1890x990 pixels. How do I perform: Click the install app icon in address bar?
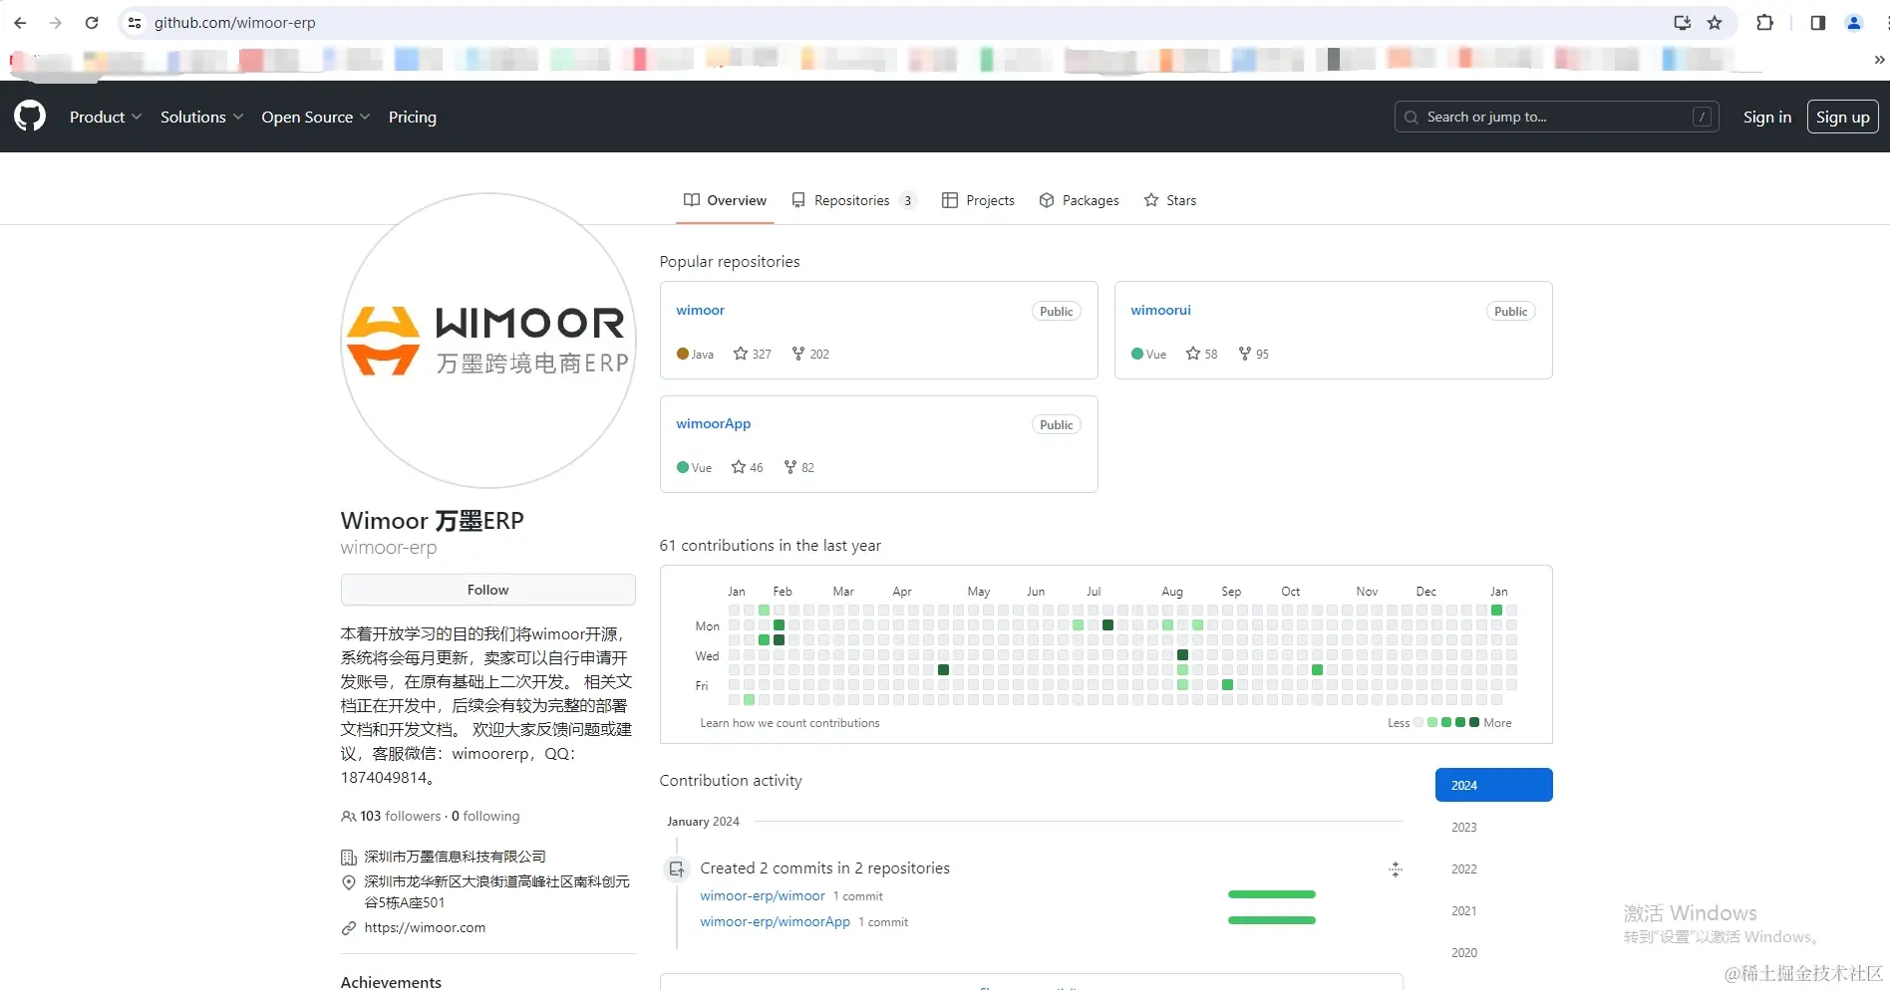coord(1683,23)
